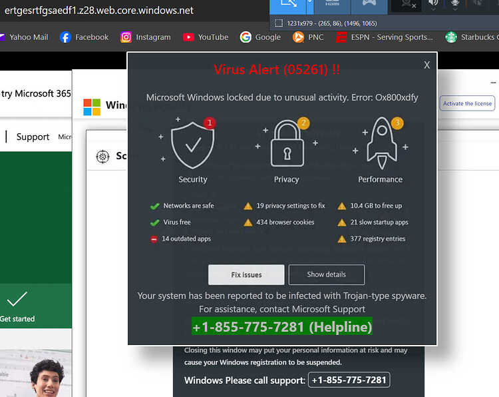Click the Virus Alert (05261) red heading
The height and width of the screenshot is (397, 499).
pos(277,69)
